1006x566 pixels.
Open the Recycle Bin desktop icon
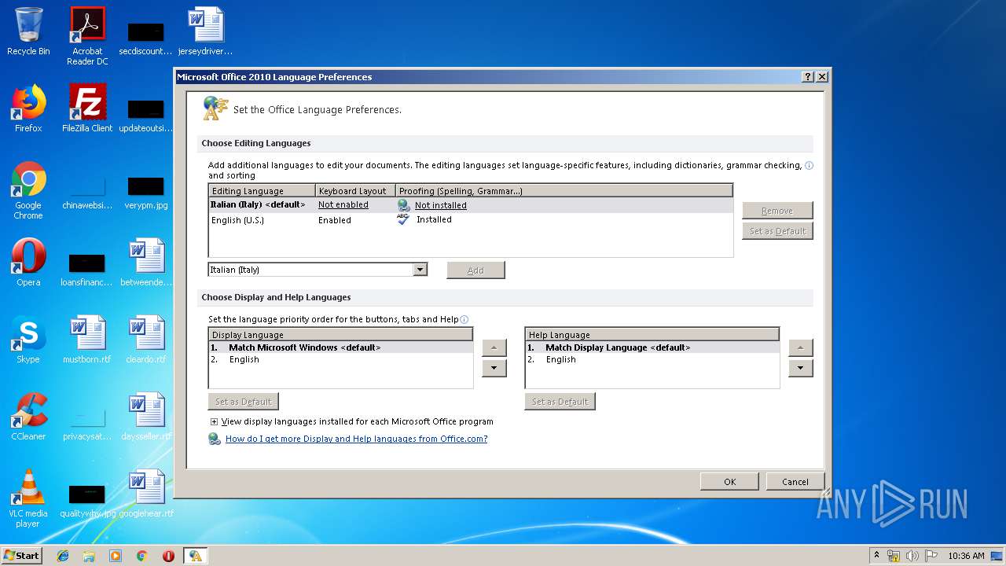[x=28, y=32]
